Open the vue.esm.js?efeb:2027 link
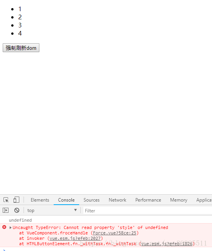The height and width of the screenshot is (251, 212). (x=75, y=238)
